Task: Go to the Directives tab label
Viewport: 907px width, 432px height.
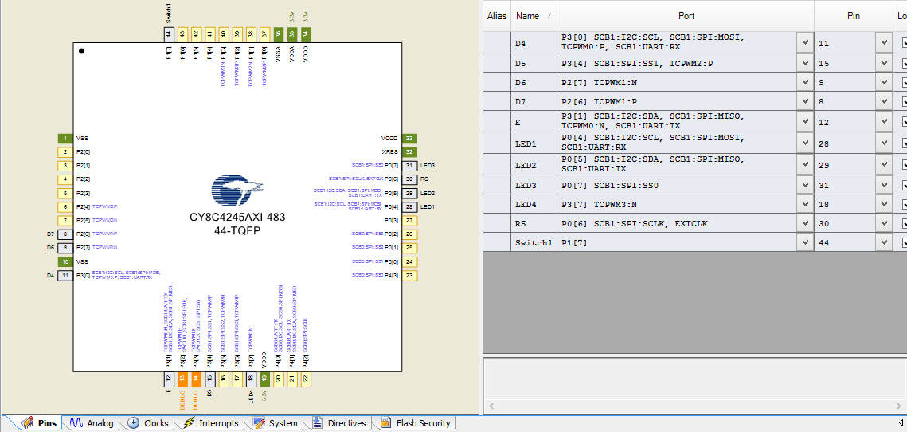Action: tap(347, 423)
